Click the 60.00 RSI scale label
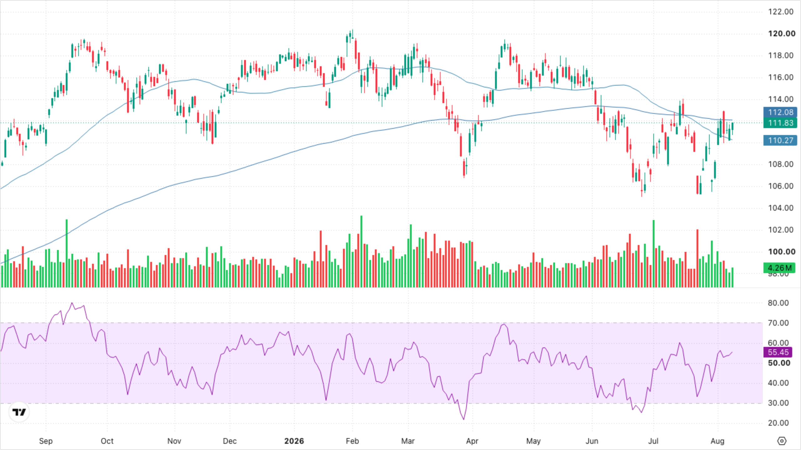Screen dimensions: 801x450 point(778,343)
